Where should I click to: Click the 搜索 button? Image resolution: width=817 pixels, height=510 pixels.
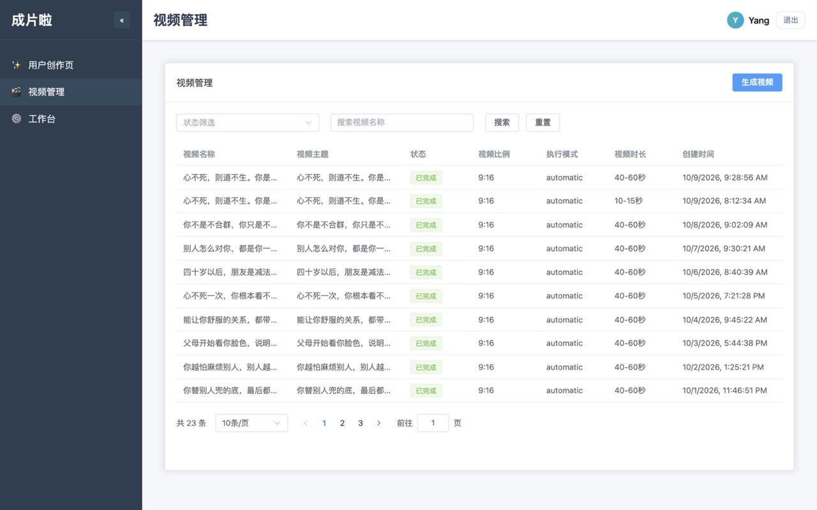tap(502, 122)
